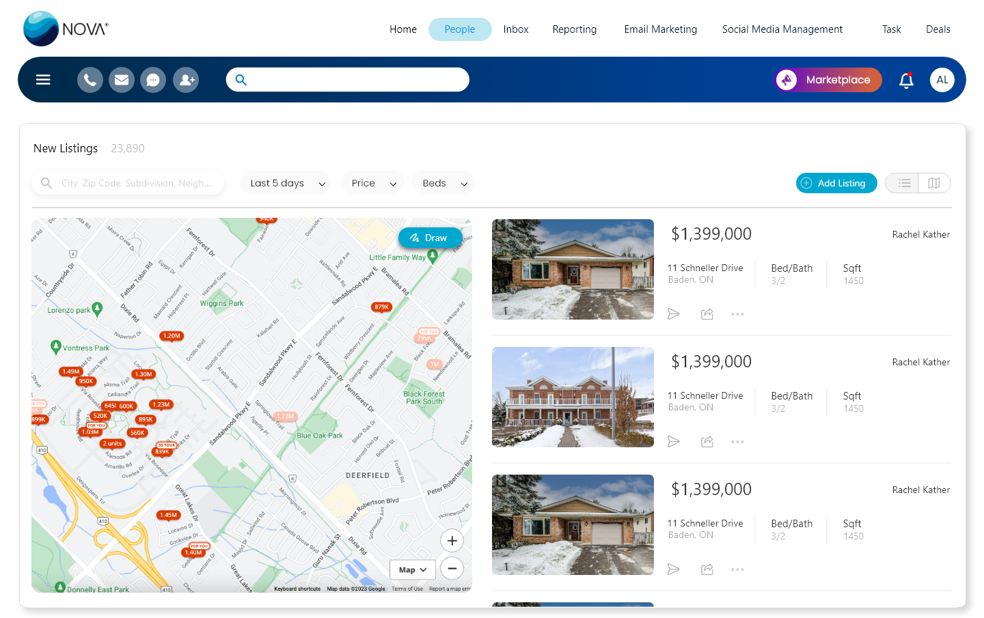Click send icon on first listing
The image size is (984, 618).
coord(674,314)
